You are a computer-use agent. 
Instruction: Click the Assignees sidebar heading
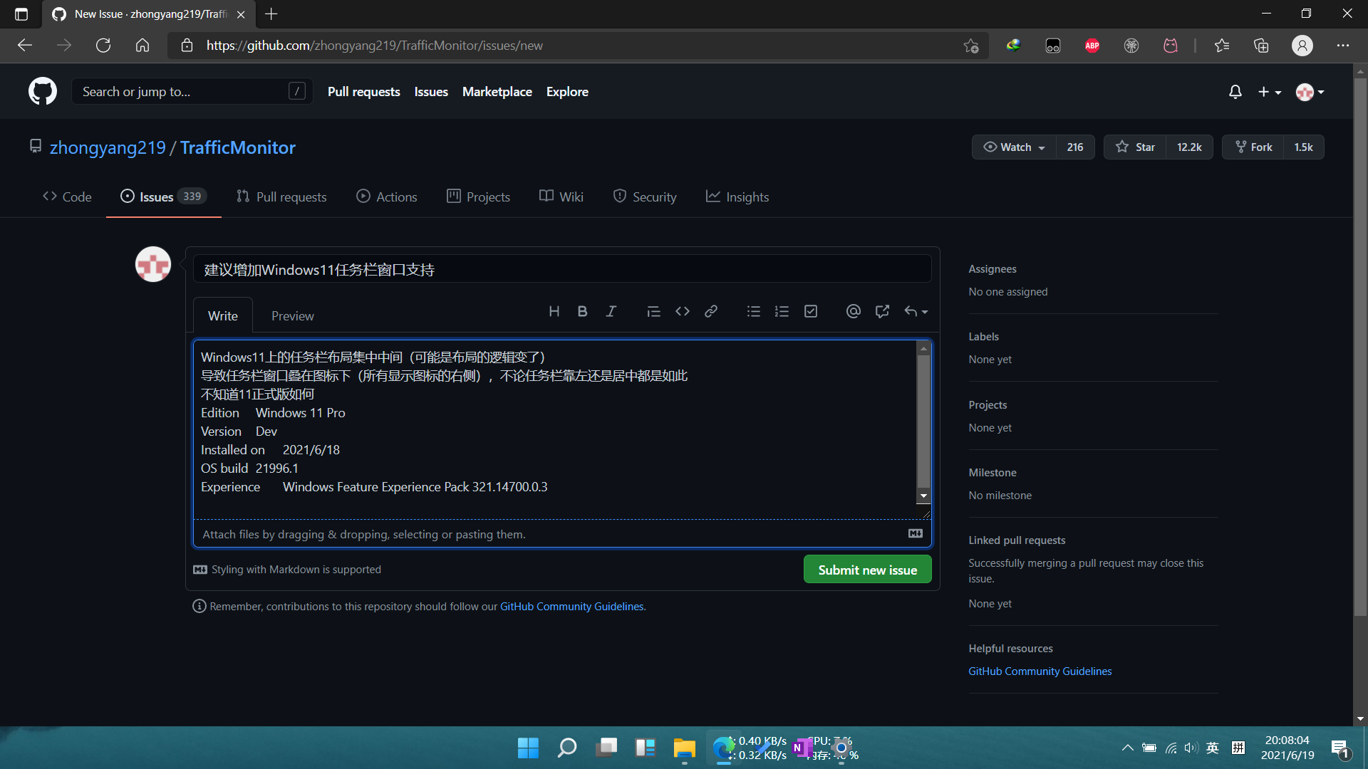992,268
